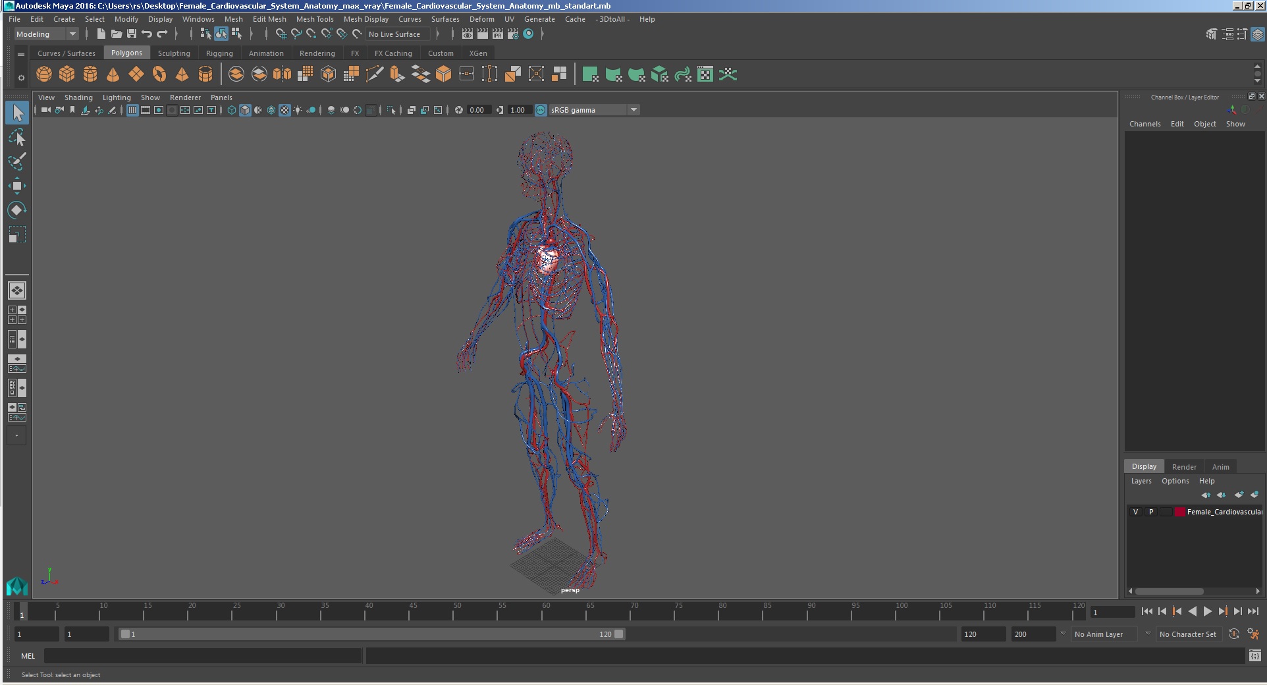
Task: Click the current frame number field
Action: tap(1112, 613)
